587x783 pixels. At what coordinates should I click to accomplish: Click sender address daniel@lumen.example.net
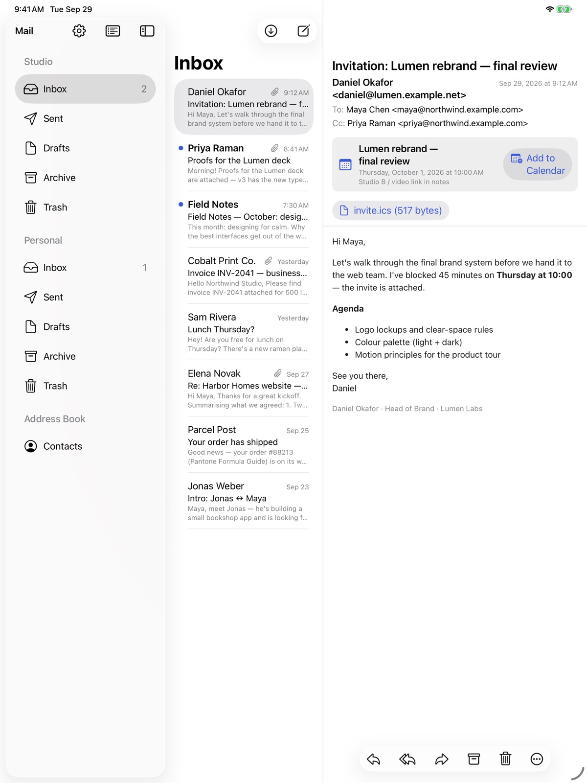tap(399, 95)
